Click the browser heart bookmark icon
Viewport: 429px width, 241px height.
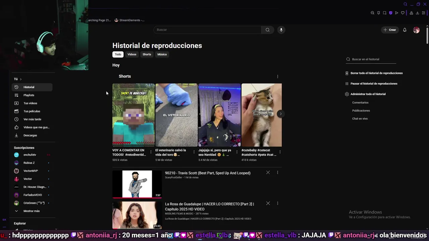click(403, 13)
